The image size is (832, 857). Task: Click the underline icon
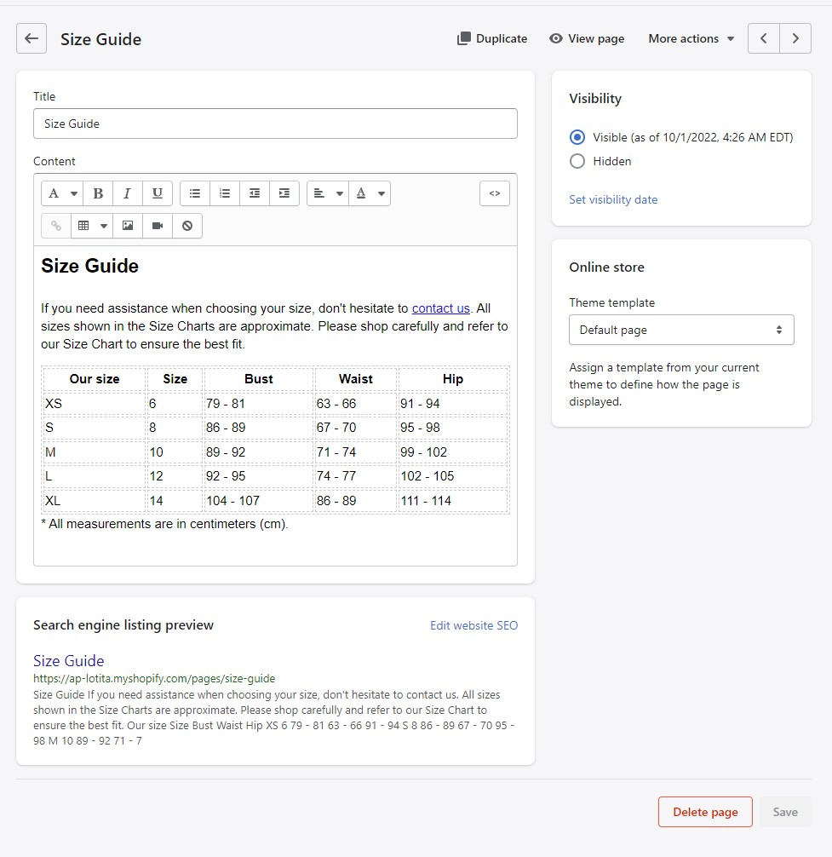click(158, 193)
